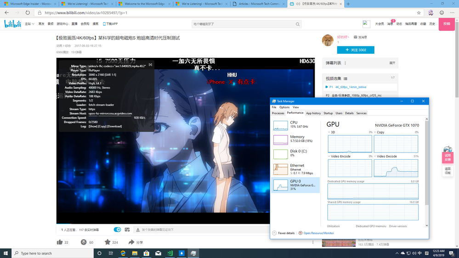Switch to the Processes tab
The image size is (459, 258).
278,113
